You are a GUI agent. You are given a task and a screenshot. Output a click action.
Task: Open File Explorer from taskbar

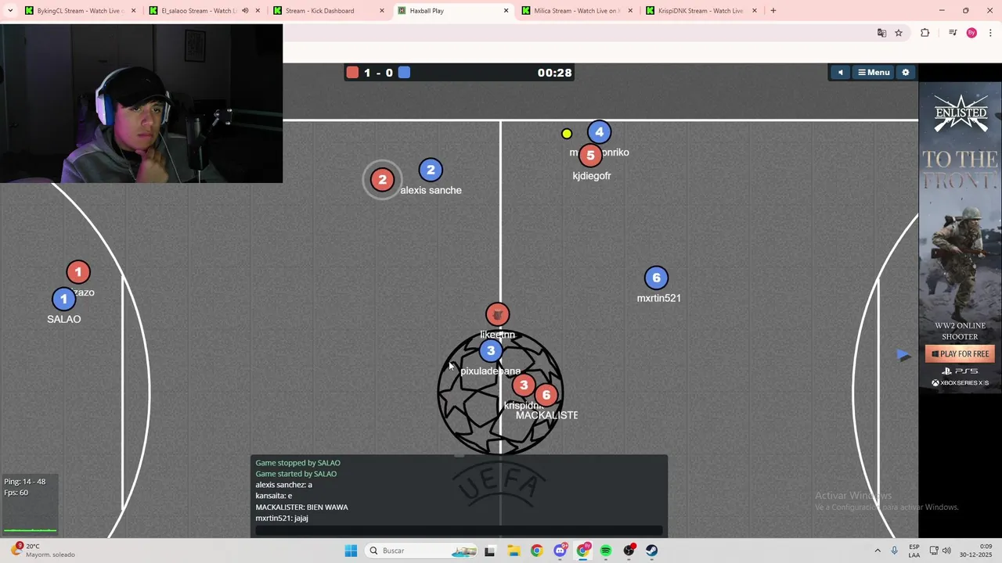click(x=514, y=550)
